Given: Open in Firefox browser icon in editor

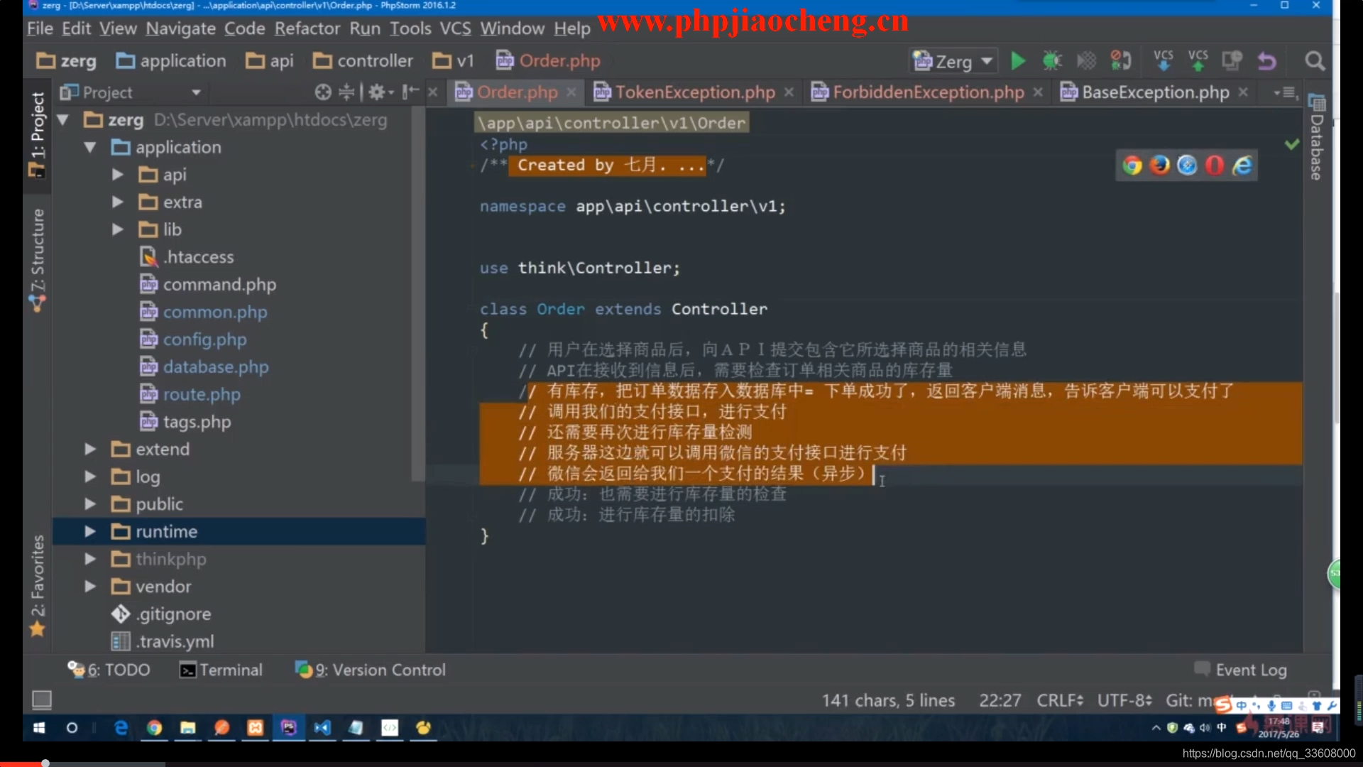Looking at the screenshot, I should [1159, 165].
